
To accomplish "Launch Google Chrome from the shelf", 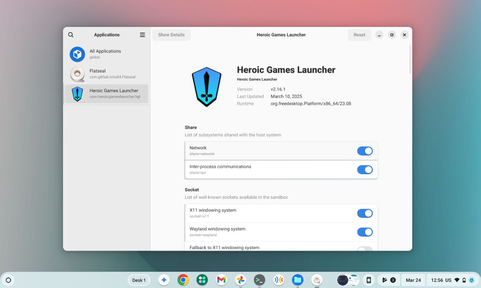I will [183, 280].
